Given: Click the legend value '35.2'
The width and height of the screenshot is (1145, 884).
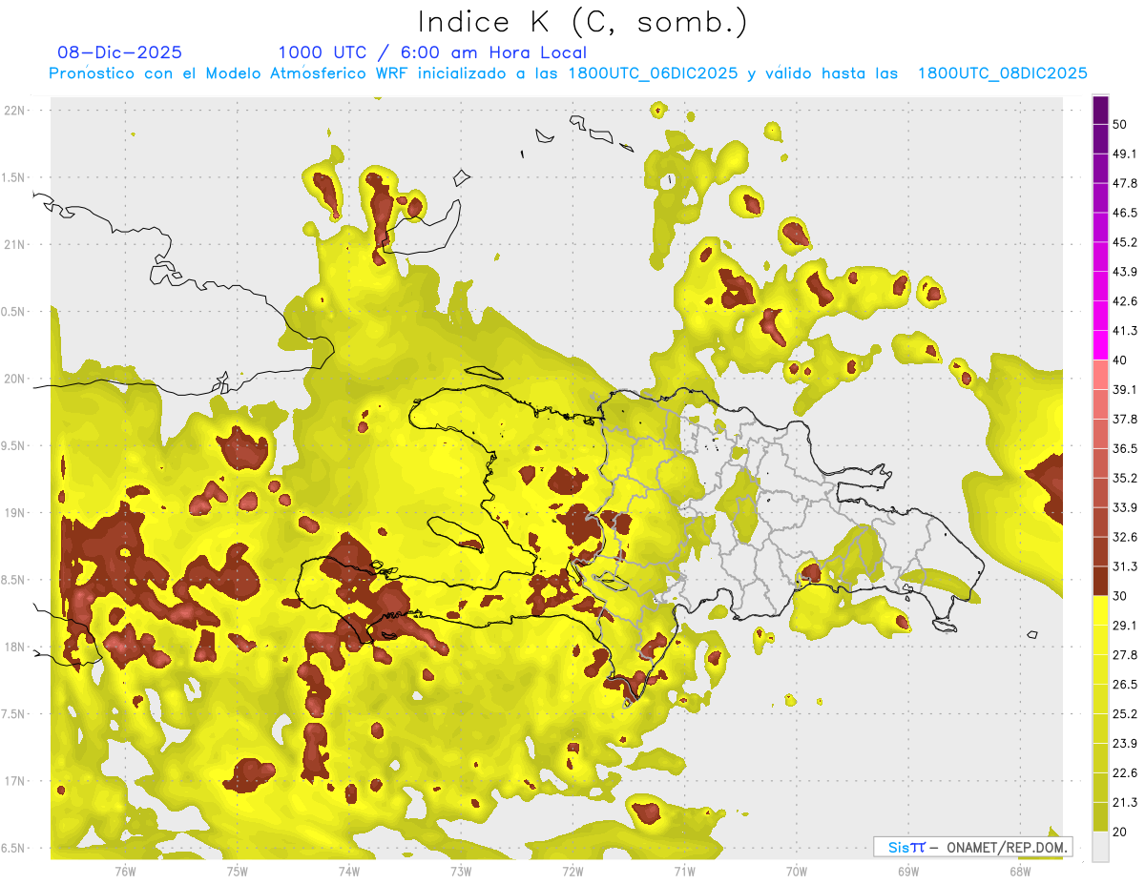Looking at the screenshot, I should click(x=1125, y=478).
